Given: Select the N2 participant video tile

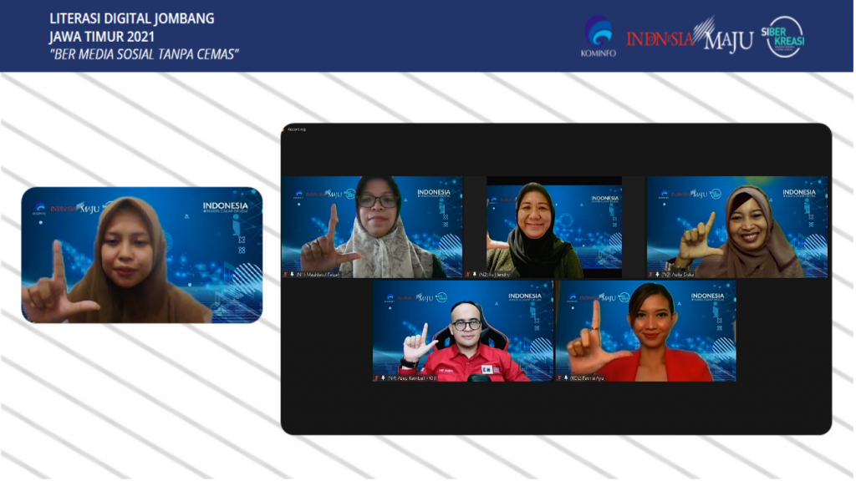Looking at the screenshot, I should pyautogui.click(x=554, y=226).
